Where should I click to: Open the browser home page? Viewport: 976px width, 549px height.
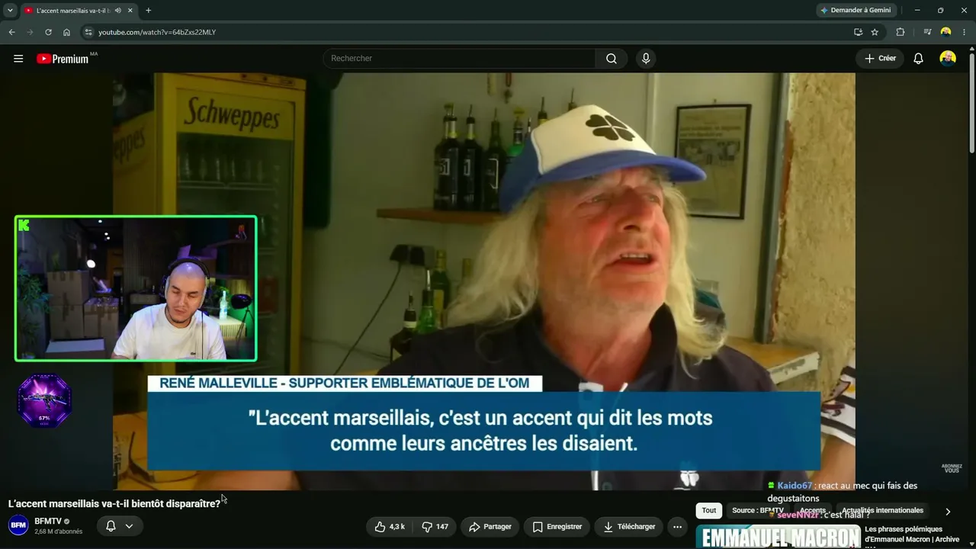pos(66,32)
